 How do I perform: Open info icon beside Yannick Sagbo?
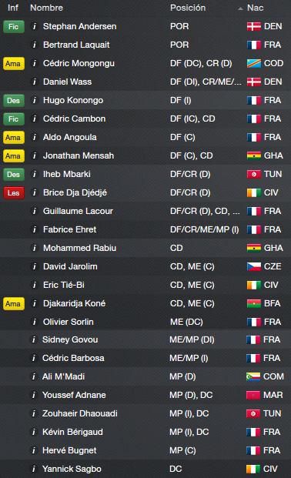34,469
